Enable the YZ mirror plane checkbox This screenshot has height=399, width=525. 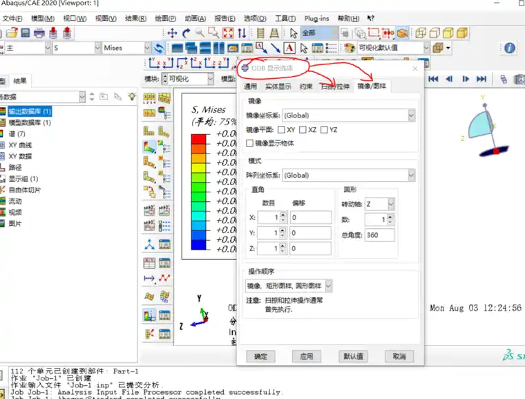324,130
